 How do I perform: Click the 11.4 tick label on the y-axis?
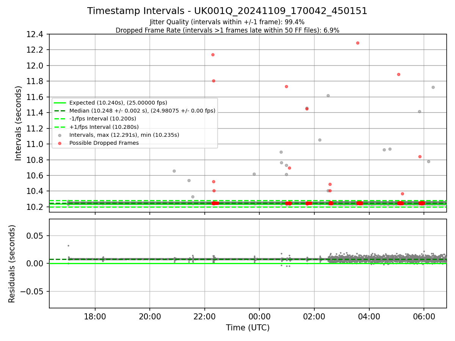36,113
